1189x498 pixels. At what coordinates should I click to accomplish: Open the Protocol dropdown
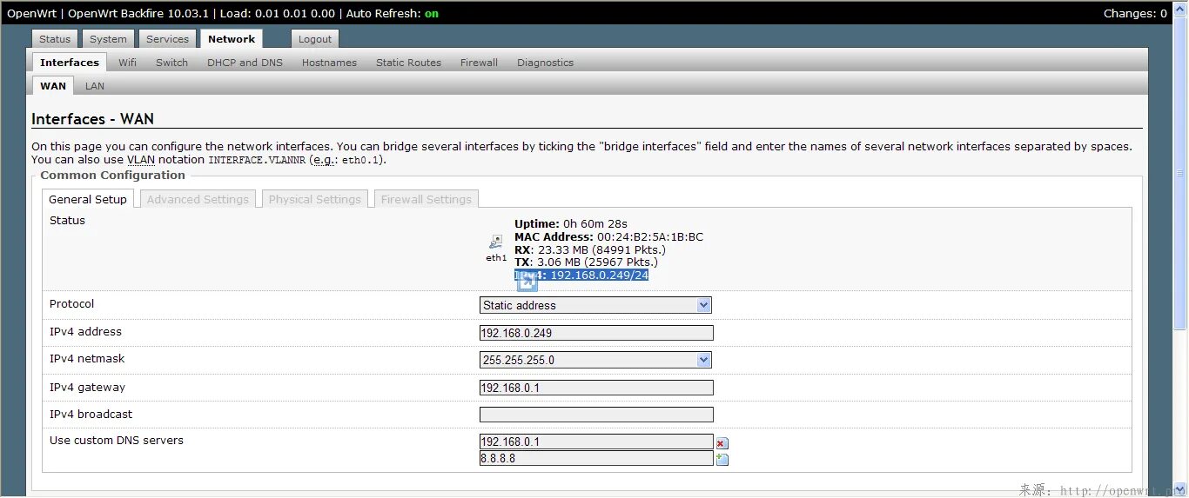pyautogui.click(x=595, y=305)
